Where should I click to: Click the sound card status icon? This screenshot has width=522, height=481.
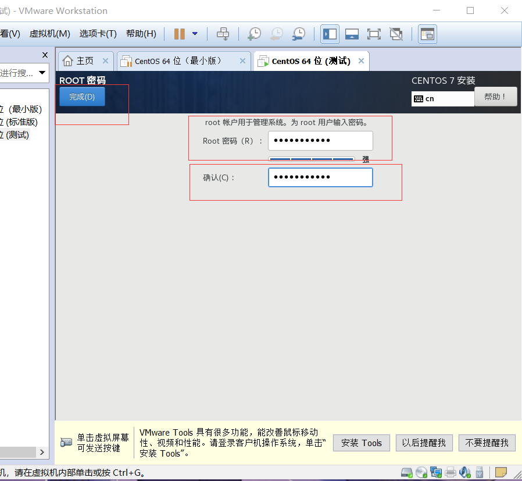pyautogui.click(x=464, y=472)
